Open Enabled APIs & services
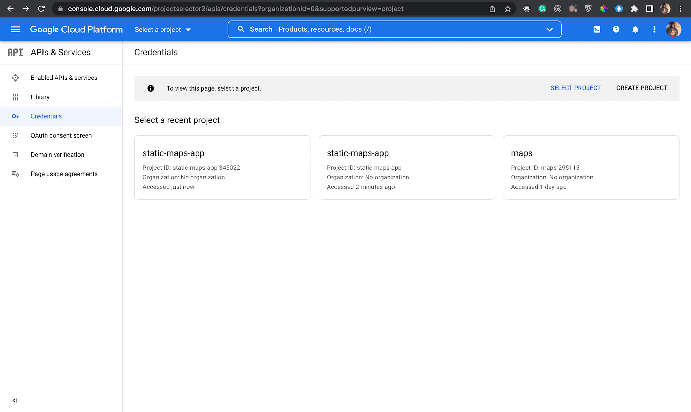The height and width of the screenshot is (412, 691). pyautogui.click(x=61, y=78)
